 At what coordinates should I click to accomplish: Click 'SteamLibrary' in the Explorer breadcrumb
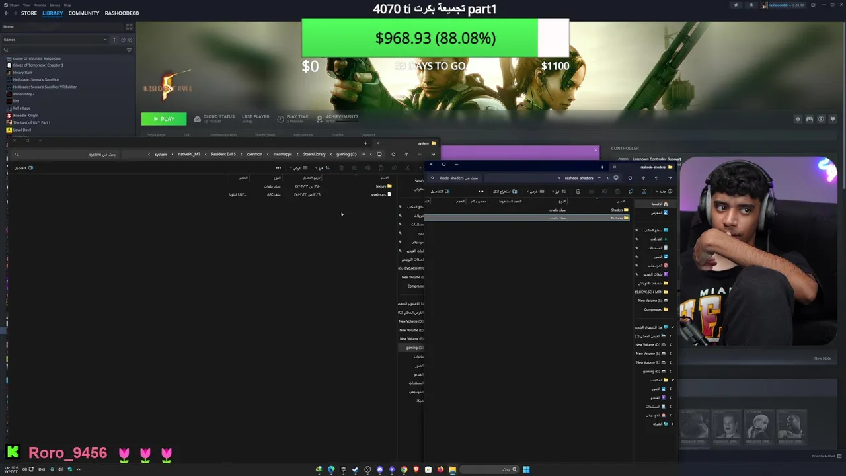pos(314,154)
